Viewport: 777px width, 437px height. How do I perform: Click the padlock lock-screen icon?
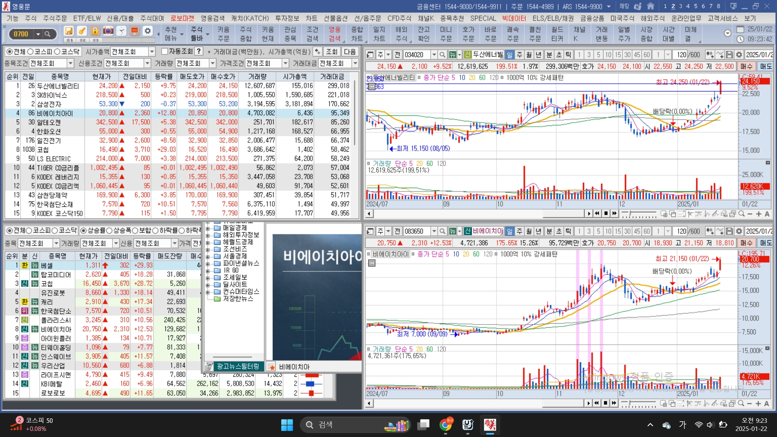pyautogui.click(x=95, y=31)
